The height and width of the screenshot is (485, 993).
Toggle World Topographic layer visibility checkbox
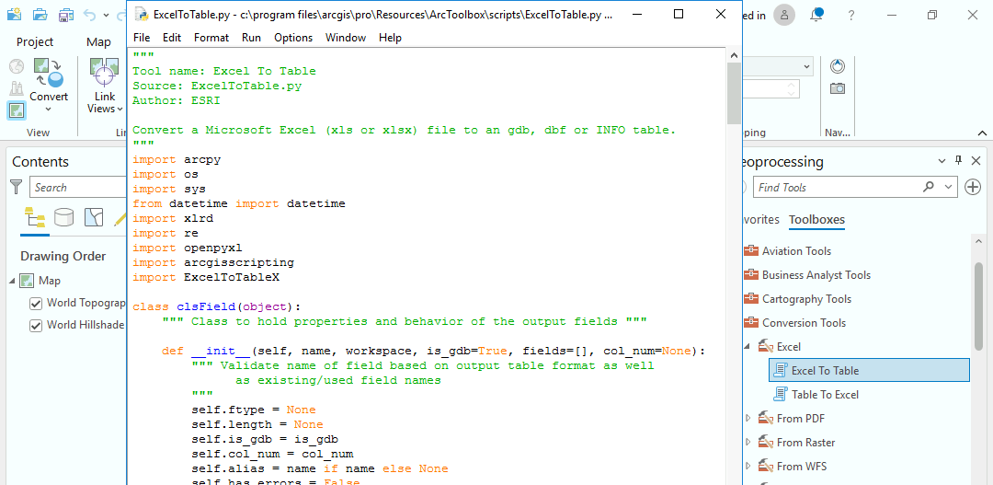click(36, 304)
